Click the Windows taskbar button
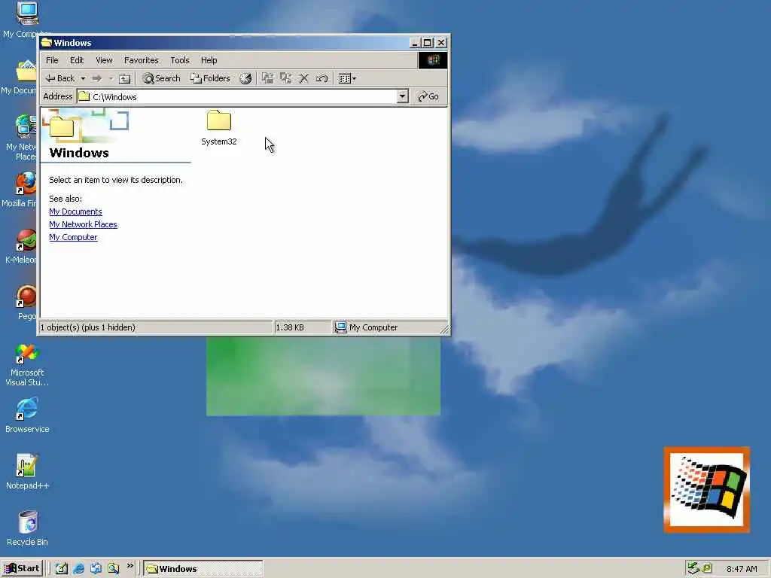This screenshot has width=771, height=578. 203,569
